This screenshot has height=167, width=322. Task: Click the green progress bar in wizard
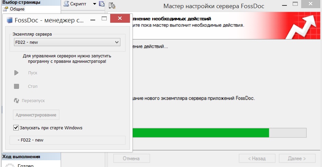tap(201, 133)
